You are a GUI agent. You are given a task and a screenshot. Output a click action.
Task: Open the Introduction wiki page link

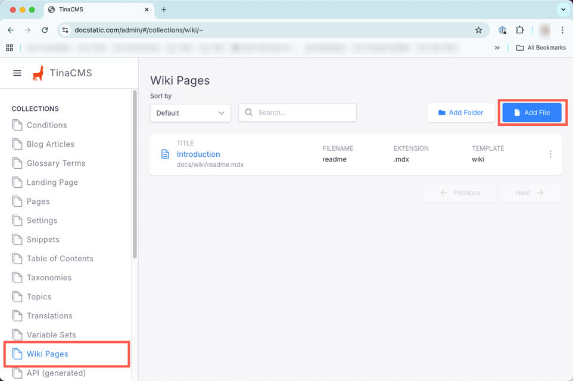click(198, 154)
